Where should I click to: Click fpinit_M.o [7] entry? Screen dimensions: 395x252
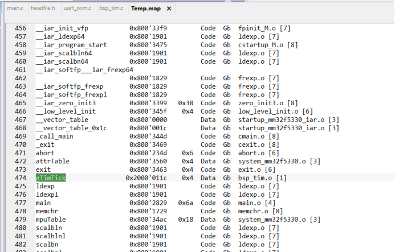264,28
